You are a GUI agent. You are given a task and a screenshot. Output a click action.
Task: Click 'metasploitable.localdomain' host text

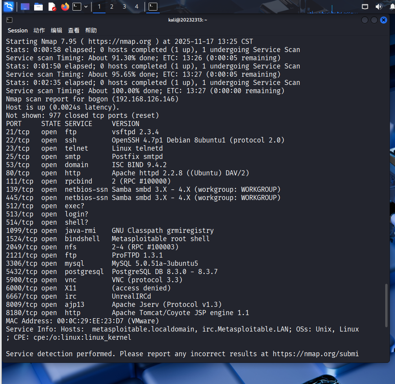point(143,329)
